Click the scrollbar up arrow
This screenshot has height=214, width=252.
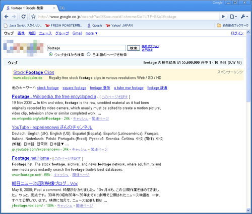coord(248,32)
